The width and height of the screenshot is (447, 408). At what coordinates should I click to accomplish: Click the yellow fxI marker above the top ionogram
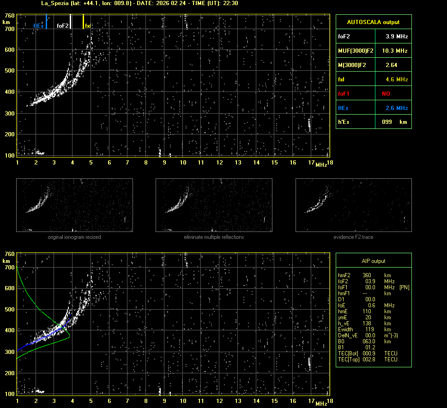pyautogui.click(x=84, y=22)
